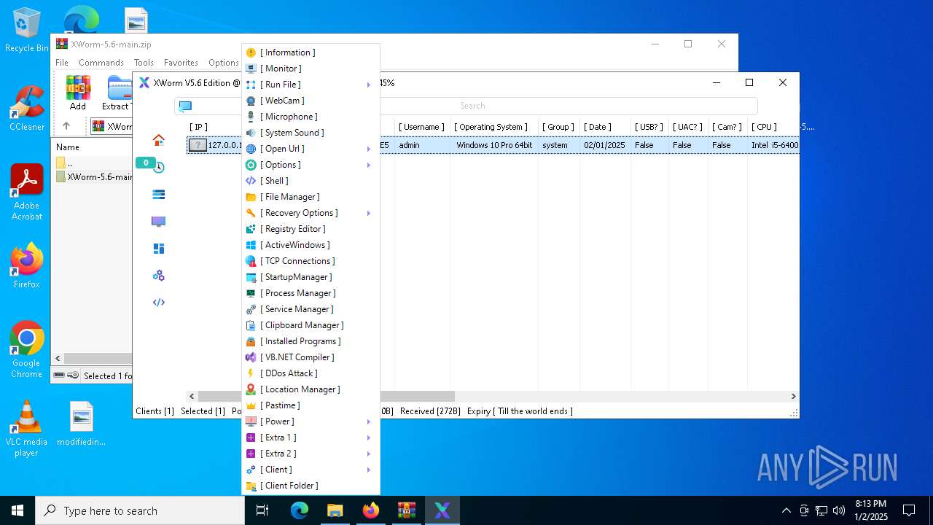Click the [ Username ] column header

[x=422, y=127]
